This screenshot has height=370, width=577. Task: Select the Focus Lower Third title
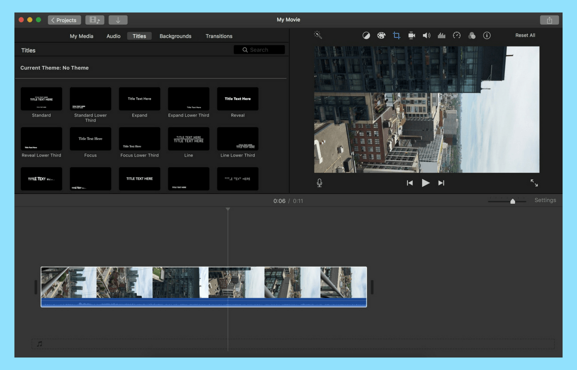139,139
